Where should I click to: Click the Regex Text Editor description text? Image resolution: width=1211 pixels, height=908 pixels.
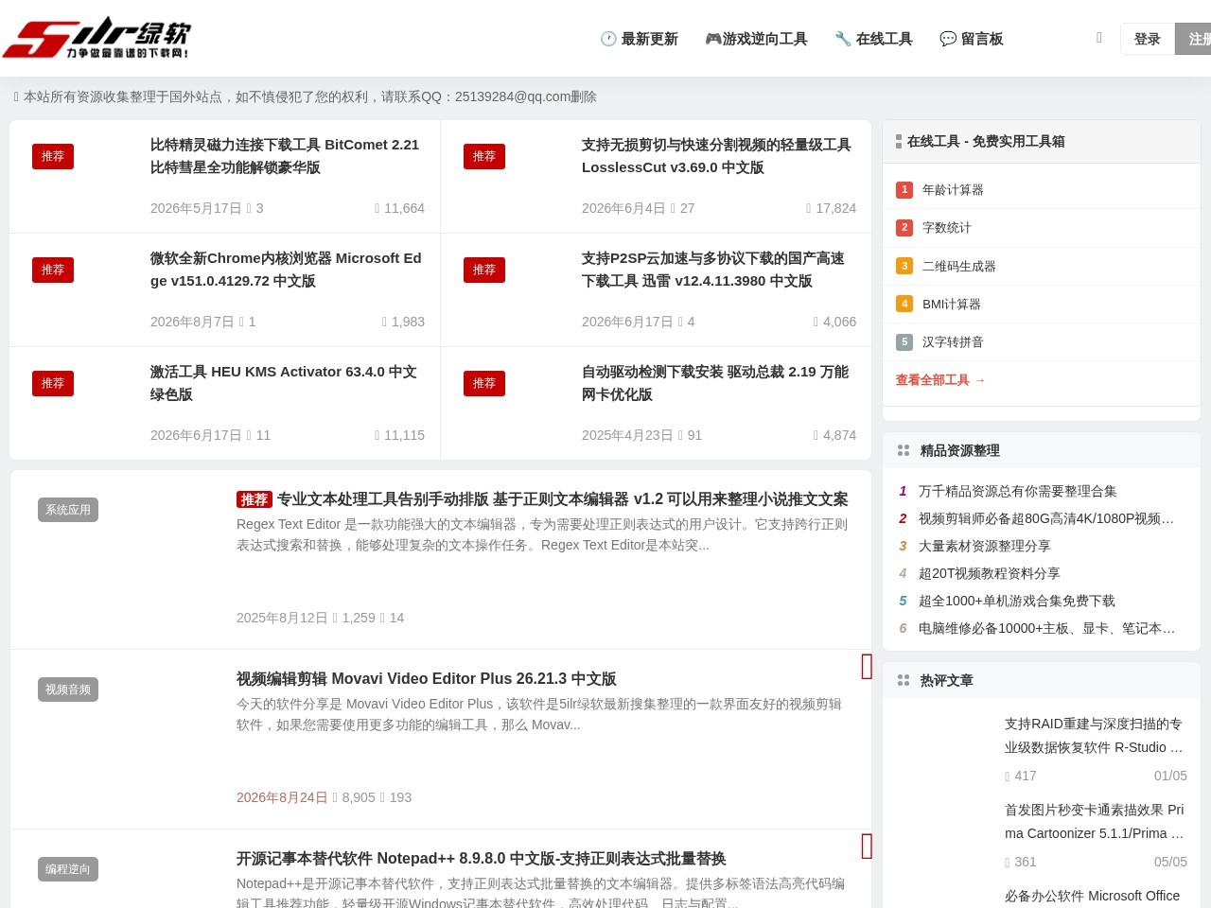(542, 535)
